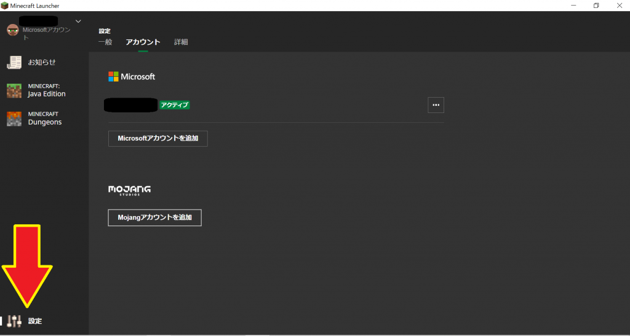The height and width of the screenshot is (336, 630).
Task: Select the Minecraft Dungeons icon
Action: point(14,119)
